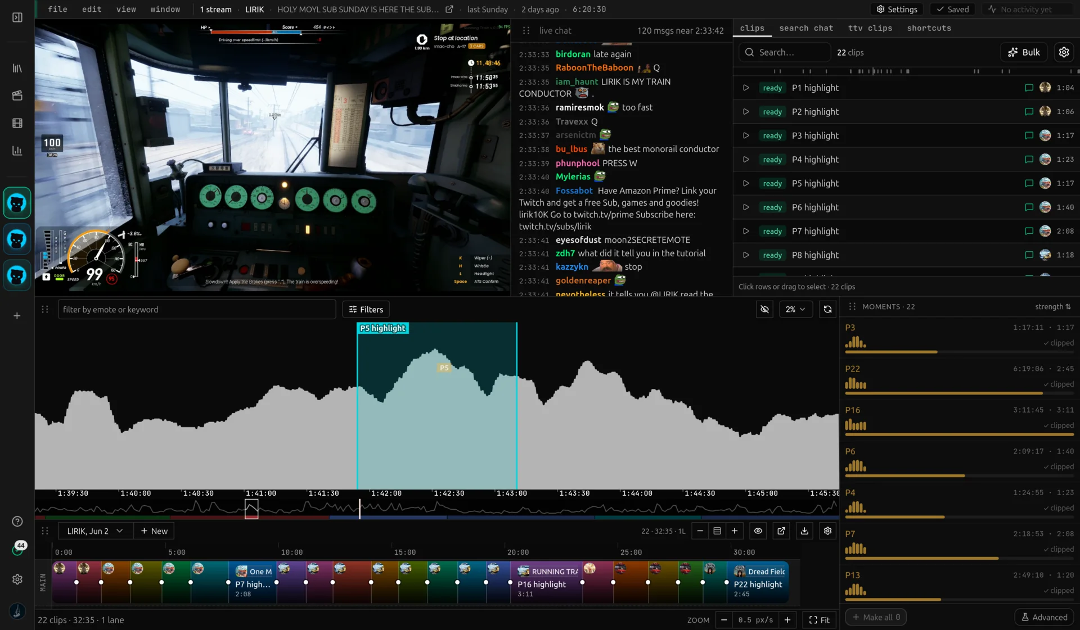Screen dimensions: 1080x630
Task: Open notifications showing 44 badge
Action: 19,548
